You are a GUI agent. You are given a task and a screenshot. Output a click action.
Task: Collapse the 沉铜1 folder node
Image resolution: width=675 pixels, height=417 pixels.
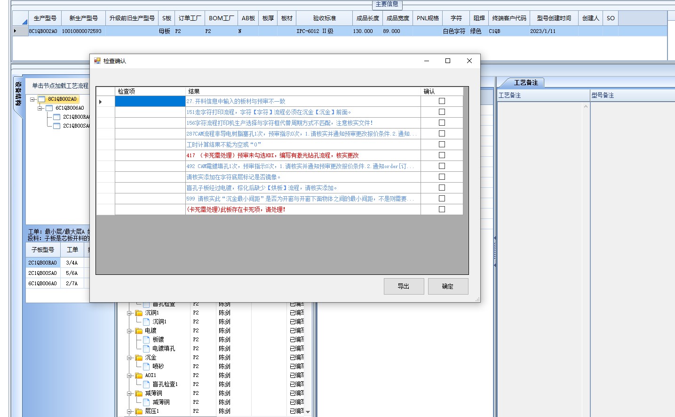129,313
